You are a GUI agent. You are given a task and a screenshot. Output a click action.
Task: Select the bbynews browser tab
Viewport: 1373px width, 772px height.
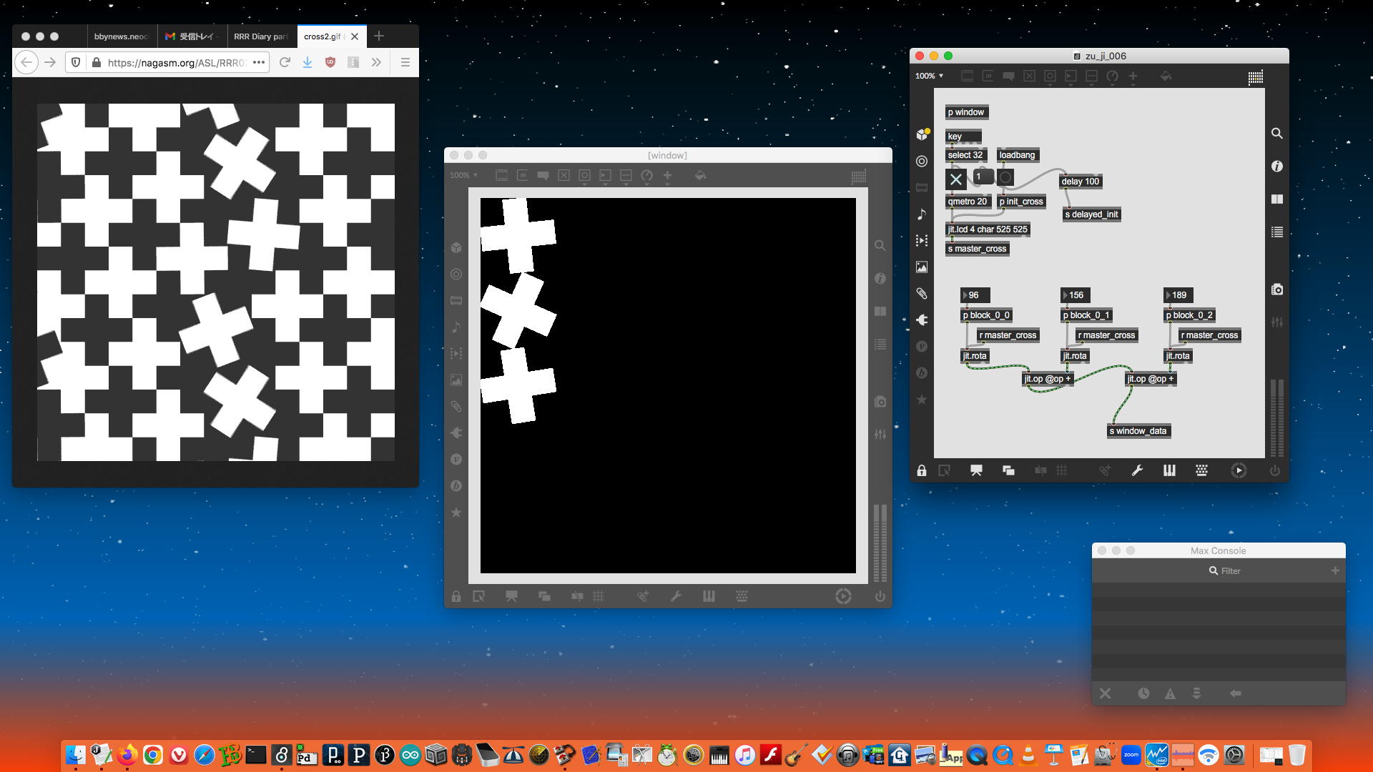click(x=120, y=36)
